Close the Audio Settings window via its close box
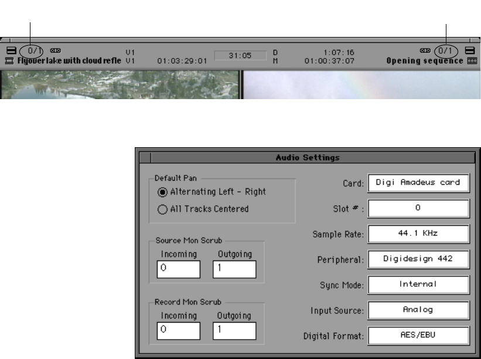The image size is (481, 359). click(145, 158)
